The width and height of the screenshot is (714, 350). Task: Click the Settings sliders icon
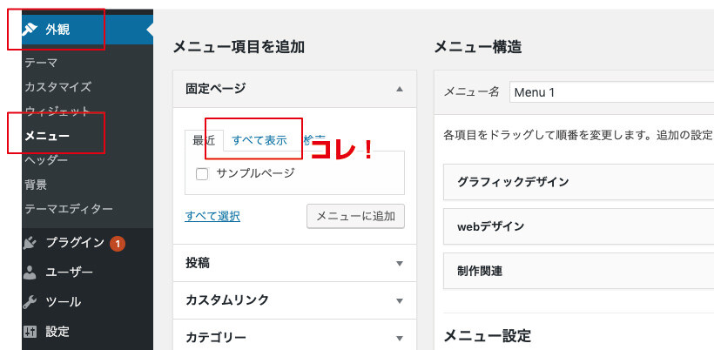(30, 332)
